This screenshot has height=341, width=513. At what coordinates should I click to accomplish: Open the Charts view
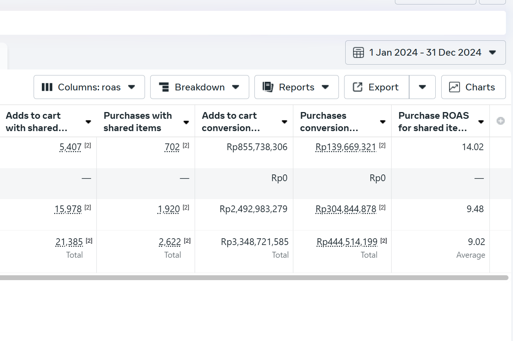[473, 87]
